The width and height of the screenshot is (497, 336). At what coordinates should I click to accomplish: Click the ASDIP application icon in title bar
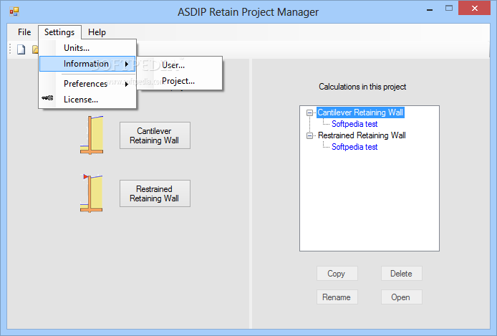click(14, 12)
